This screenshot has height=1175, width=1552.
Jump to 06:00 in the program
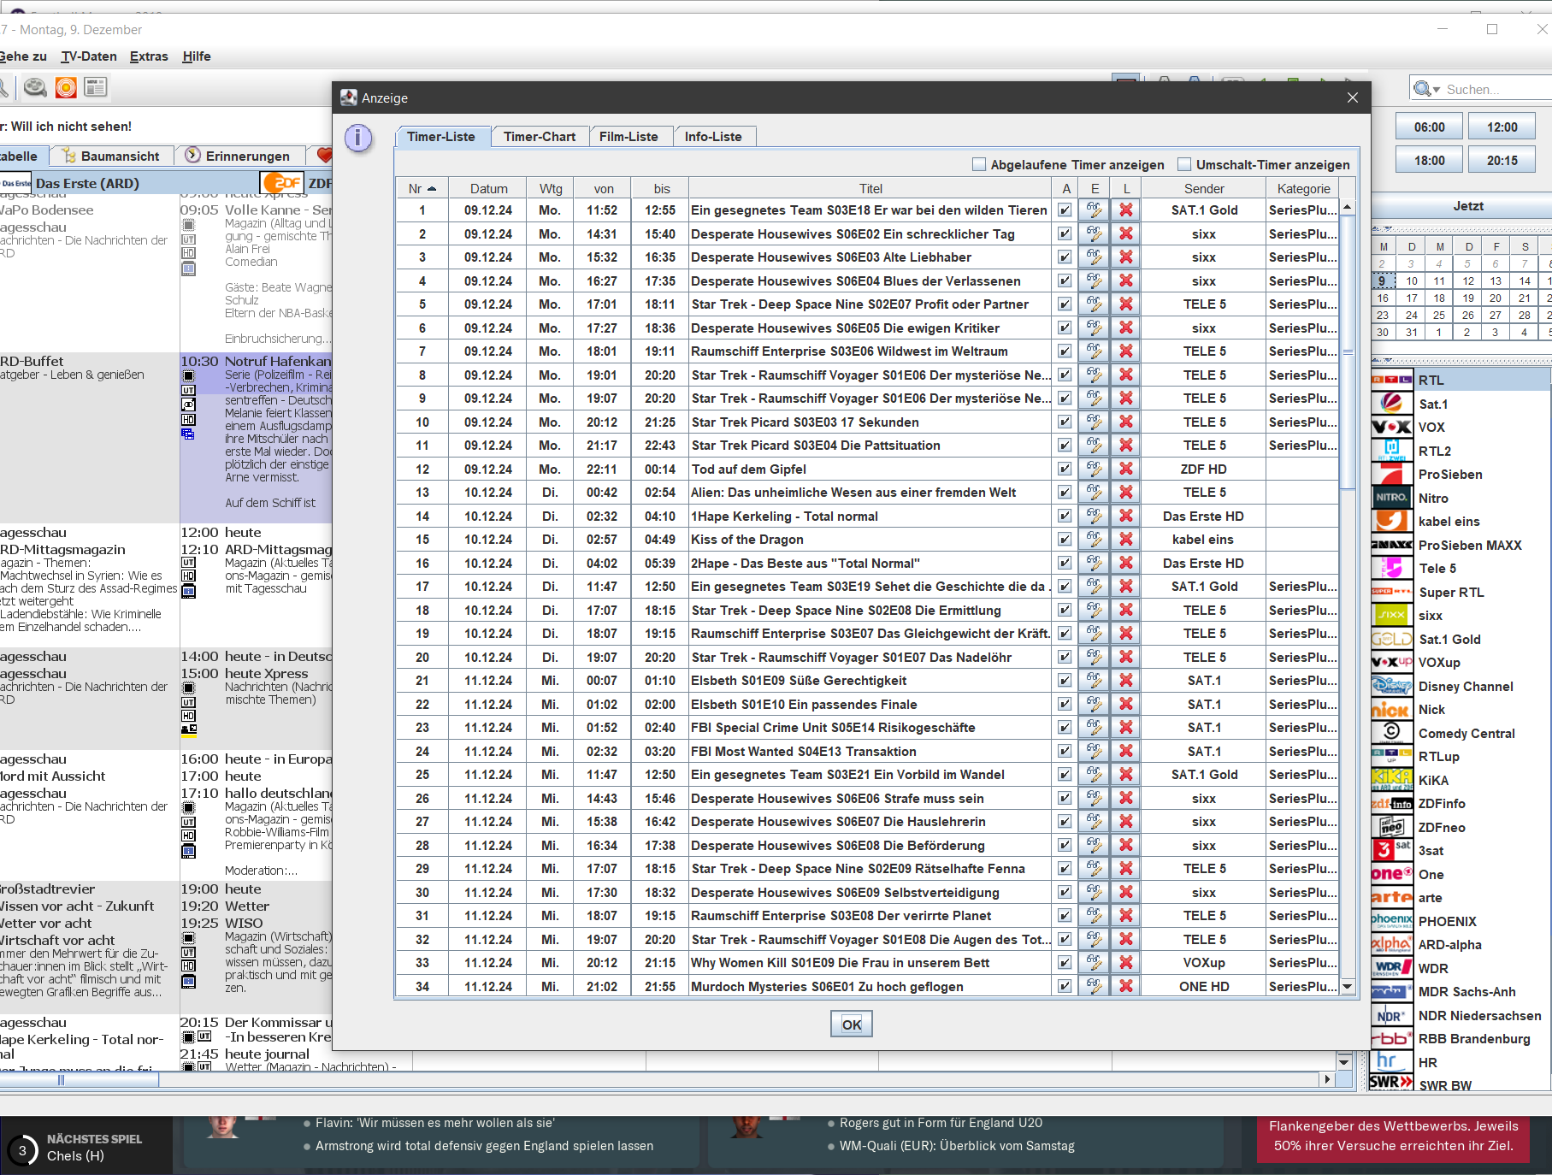pyautogui.click(x=1430, y=127)
